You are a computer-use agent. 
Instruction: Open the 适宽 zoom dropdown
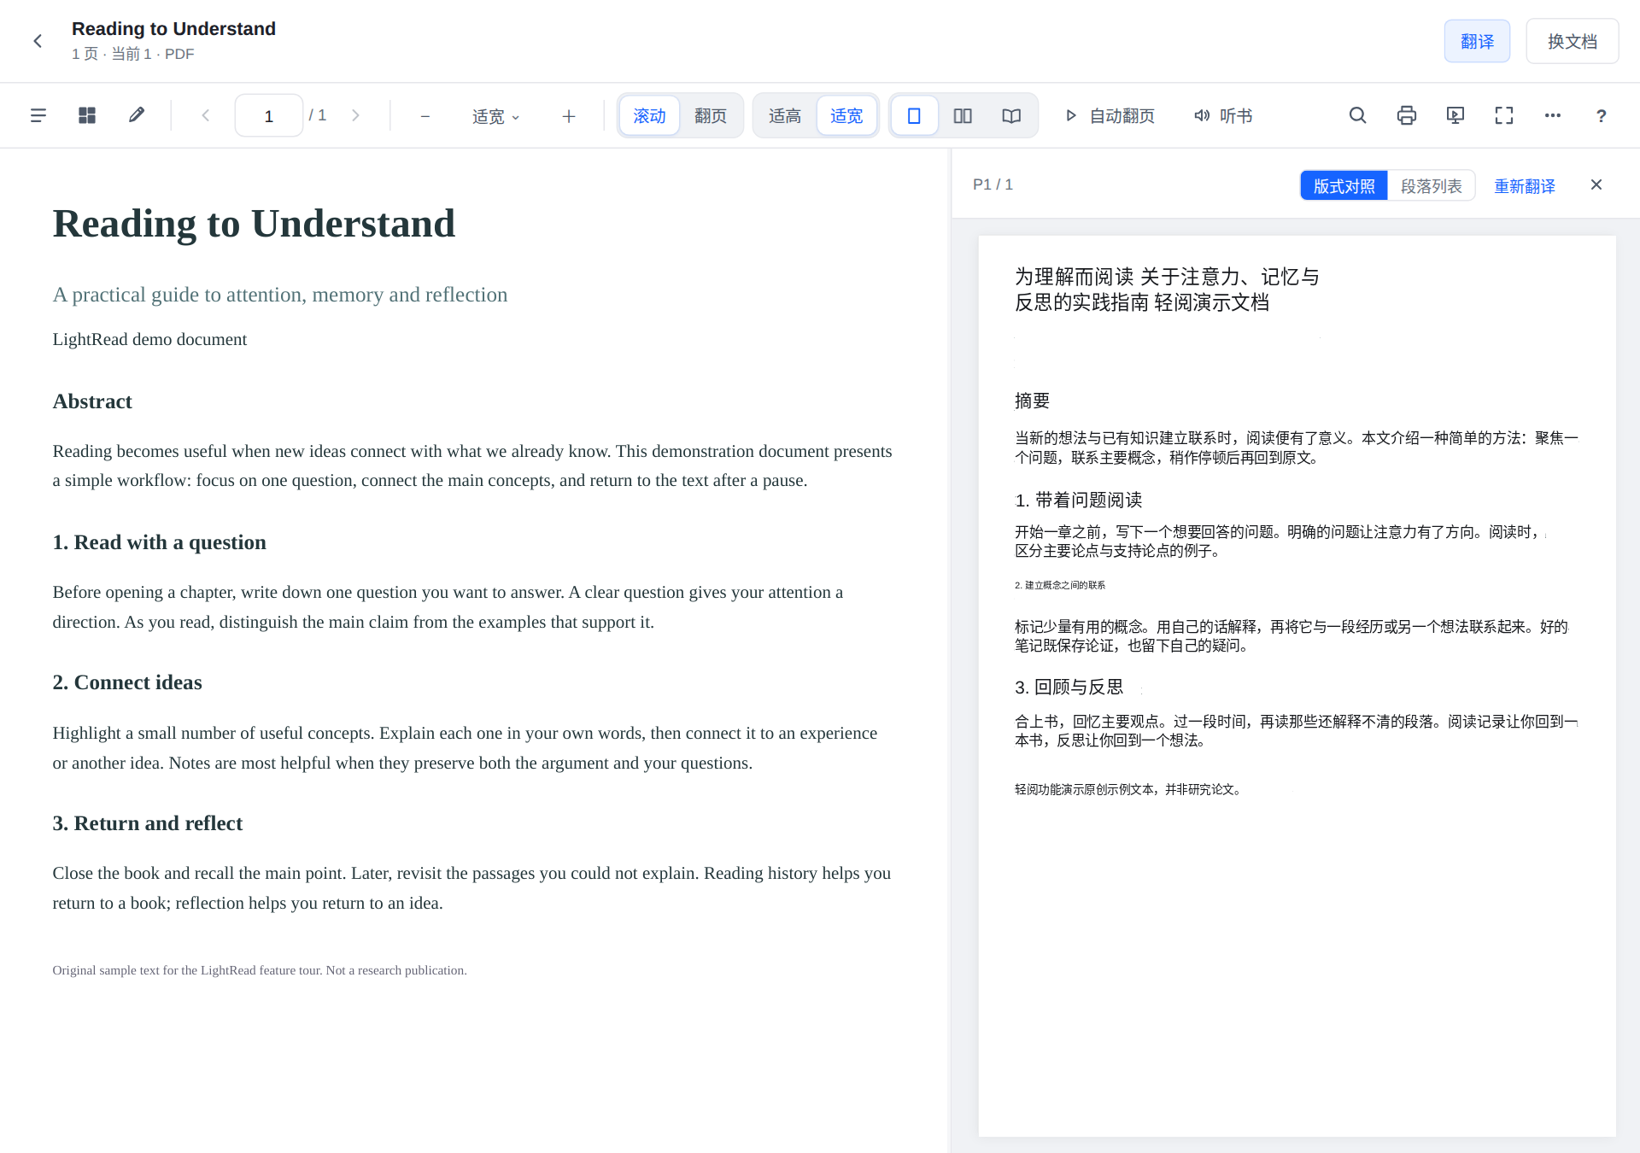click(x=496, y=116)
